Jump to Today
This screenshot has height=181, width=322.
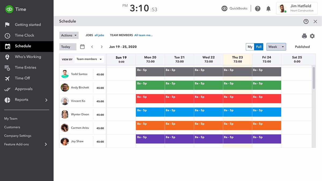(68, 47)
